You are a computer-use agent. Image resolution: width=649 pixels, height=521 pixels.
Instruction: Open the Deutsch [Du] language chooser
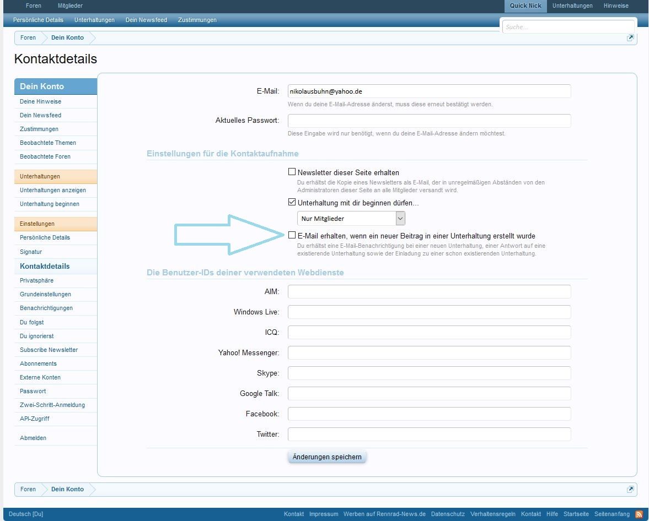click(26, 514)
